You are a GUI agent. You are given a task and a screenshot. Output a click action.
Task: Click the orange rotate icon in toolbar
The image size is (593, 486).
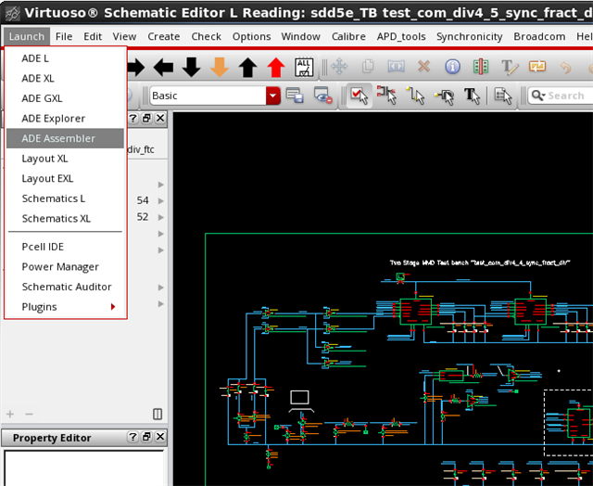537,67
